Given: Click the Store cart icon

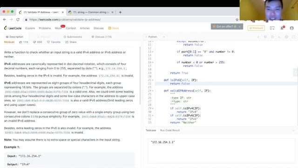Looking at the screenshot, I should (x=110, y=28).
